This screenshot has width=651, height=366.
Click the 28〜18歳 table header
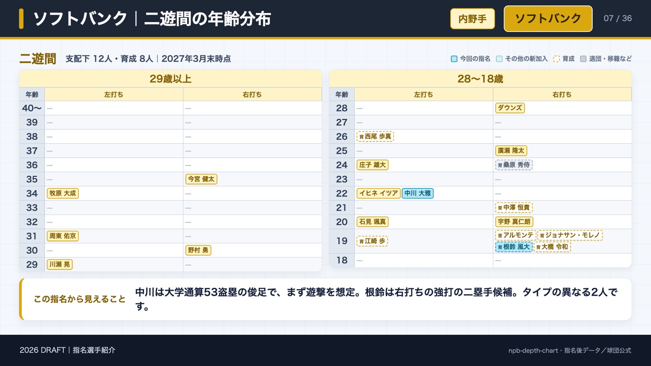[480, 79]
